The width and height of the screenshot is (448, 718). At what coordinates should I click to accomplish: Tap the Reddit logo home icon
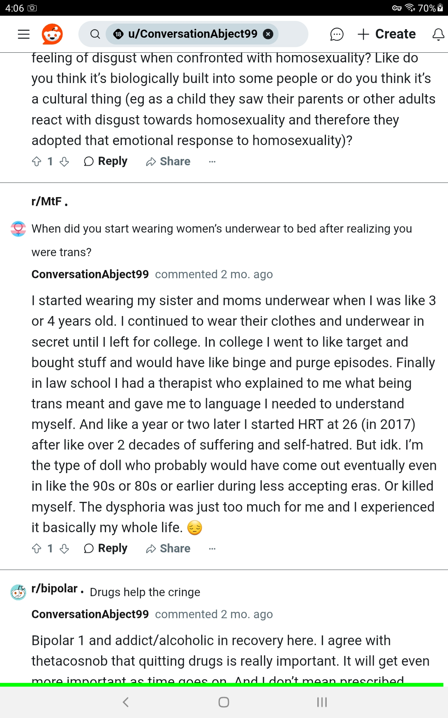(52, 34)
